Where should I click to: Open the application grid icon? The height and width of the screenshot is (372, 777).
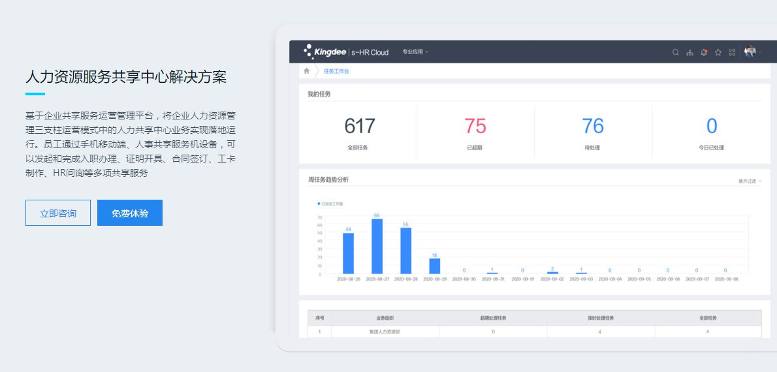(732, 52)
